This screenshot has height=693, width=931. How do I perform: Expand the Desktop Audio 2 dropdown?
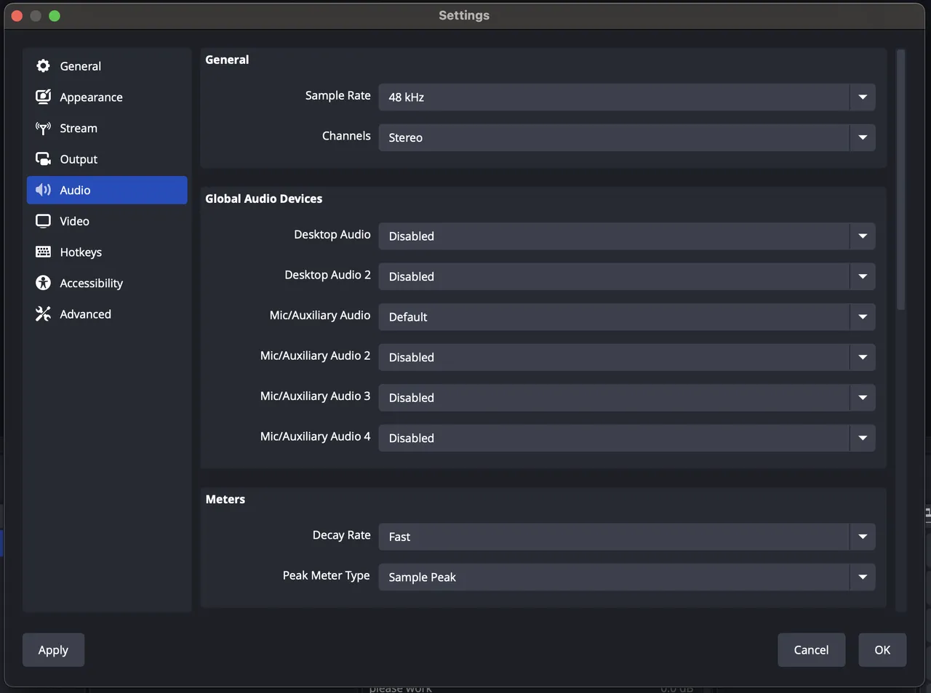point(627,276)
